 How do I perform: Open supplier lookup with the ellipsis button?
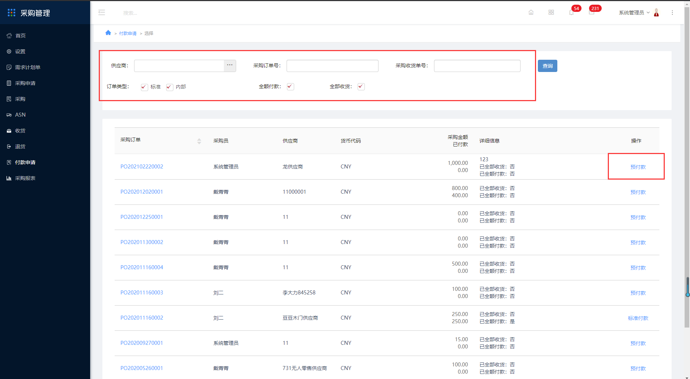pos(230,65)
